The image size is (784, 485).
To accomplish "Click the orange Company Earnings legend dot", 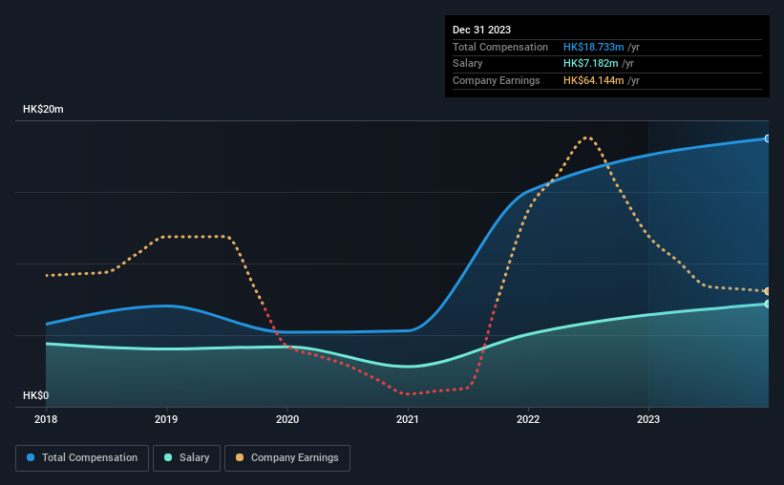I will (x=240, y=457).
